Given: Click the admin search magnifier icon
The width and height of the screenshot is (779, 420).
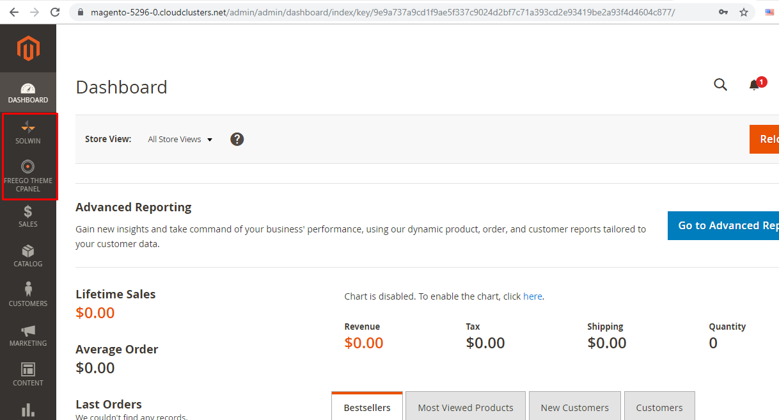Looking at the screenshot, I should click(x=720, y=85).
